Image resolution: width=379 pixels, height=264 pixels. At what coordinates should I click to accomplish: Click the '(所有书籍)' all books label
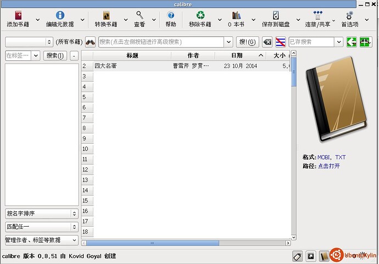pyautogui.click(x=69, y=42)
